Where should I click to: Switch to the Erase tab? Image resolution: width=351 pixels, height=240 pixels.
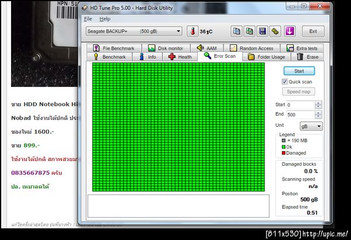click(x=307, y=57)
